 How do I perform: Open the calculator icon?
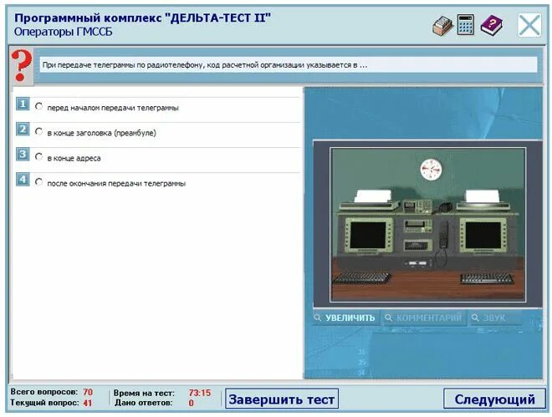[x=465, y=24]
